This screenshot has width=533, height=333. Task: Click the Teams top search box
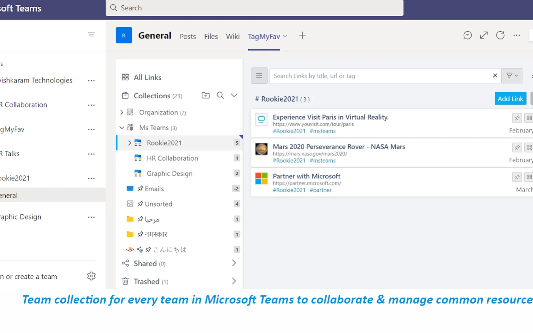tap(255, 8)
